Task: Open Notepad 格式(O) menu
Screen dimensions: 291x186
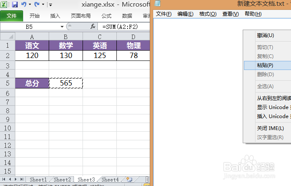Action: 208,14
